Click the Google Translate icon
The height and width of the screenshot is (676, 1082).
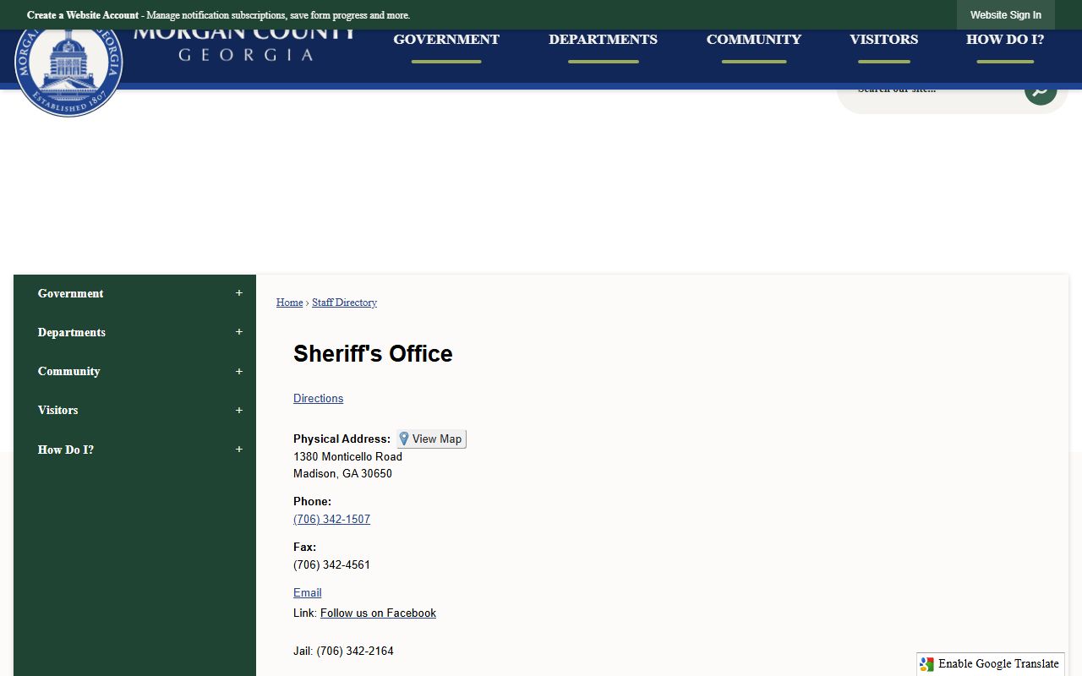[927, 664]
